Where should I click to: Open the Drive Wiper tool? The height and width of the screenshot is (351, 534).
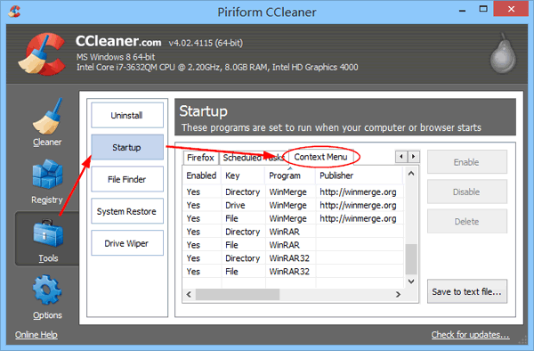click(127, 243)
